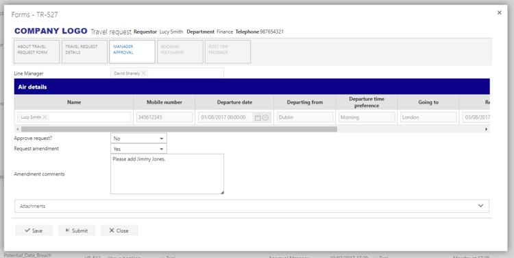Select the Manager Approval tab

(x=132, y=52)
